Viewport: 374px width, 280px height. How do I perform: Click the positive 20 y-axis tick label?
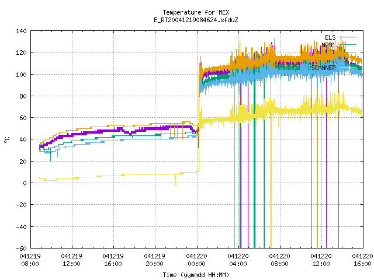[x=23, y=162]
